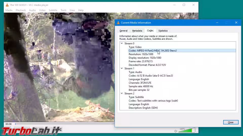Maximize the VLC media player window

(x=184, y=5)
